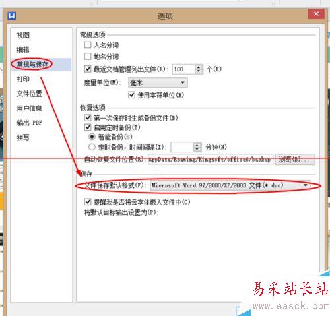The image size is (330, 316).
Task: Toggle 提醒我是否将云字体嵌入文件中 checkbox
Action: 88,202
